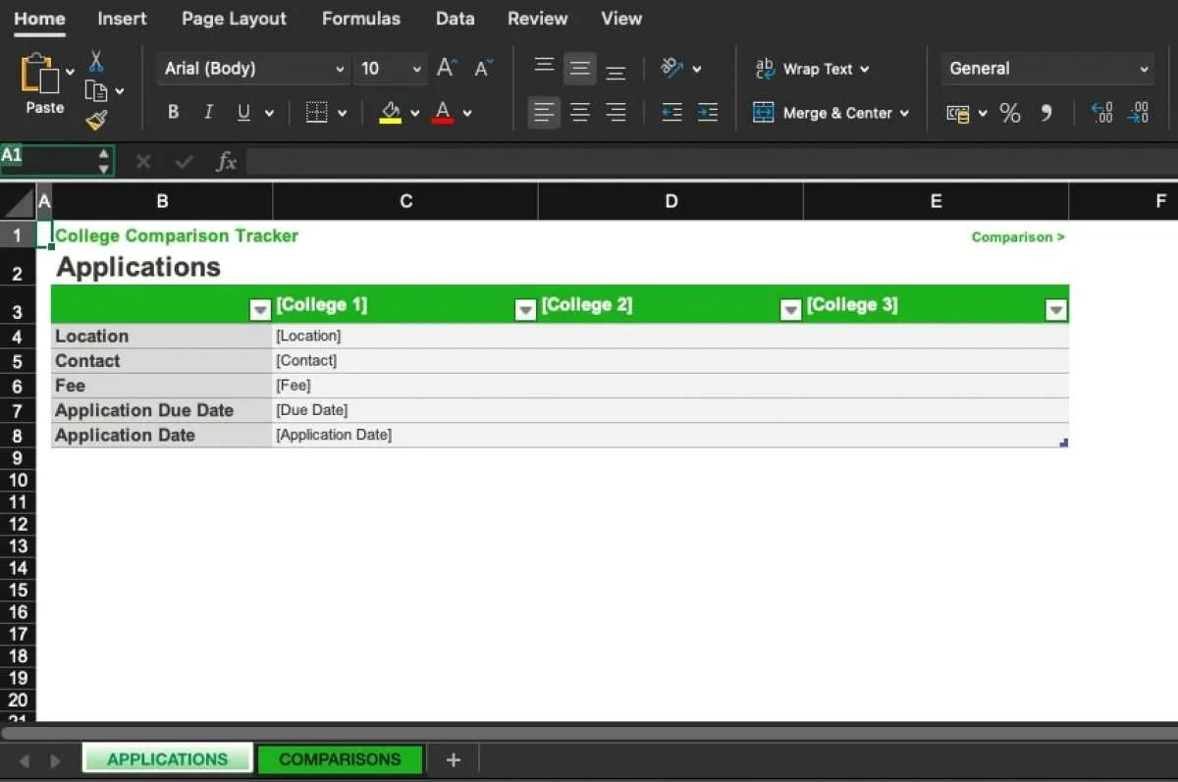Switch to the COMPARISONS sheet tab
Viewport: 1178px width, 782px height.
(x=340, y=759)
